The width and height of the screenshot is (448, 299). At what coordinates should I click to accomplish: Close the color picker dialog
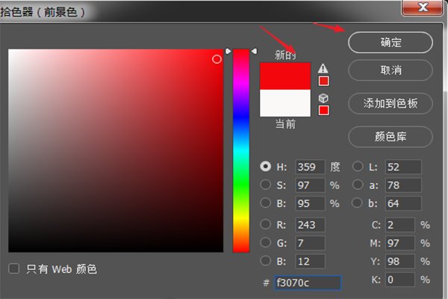pos(423,7)
